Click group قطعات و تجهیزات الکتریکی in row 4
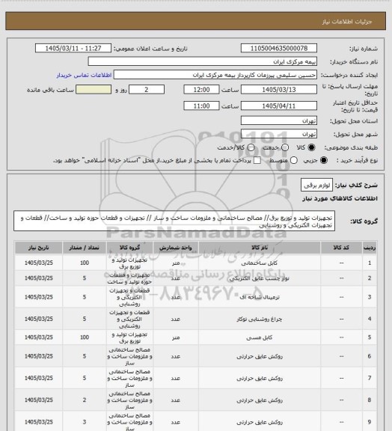The image size is (392, 431). pos(129,319)
